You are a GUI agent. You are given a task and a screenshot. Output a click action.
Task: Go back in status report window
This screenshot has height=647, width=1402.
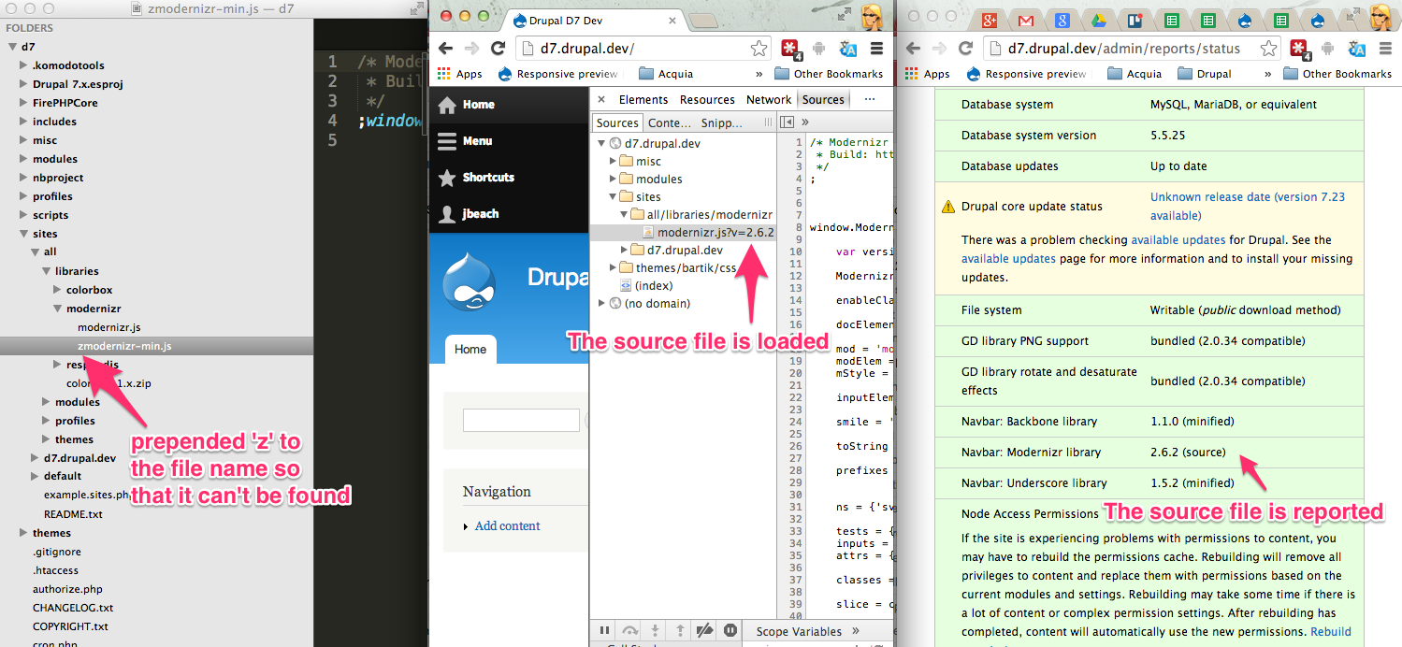click(x=913, y=49)
